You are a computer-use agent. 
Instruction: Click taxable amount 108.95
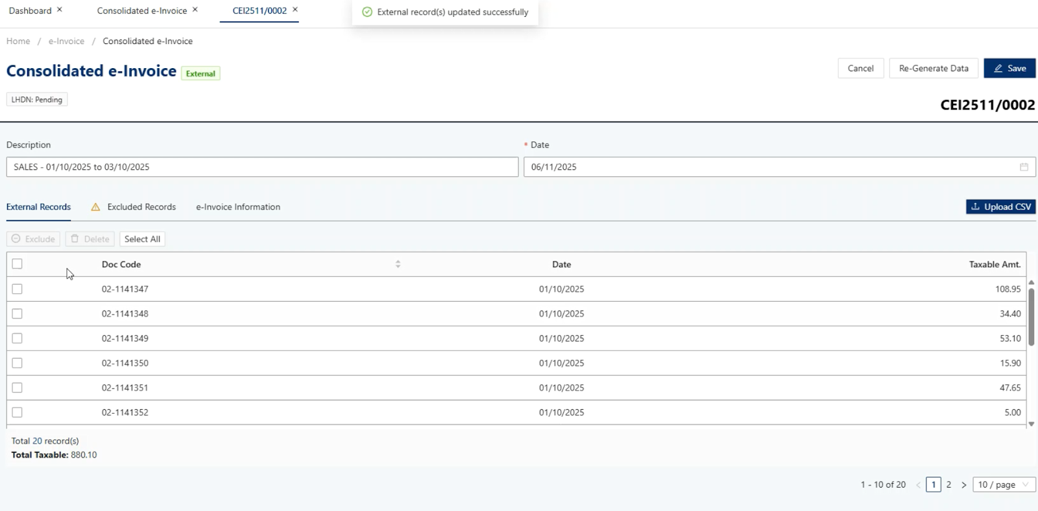click(x=1008, y=289)
